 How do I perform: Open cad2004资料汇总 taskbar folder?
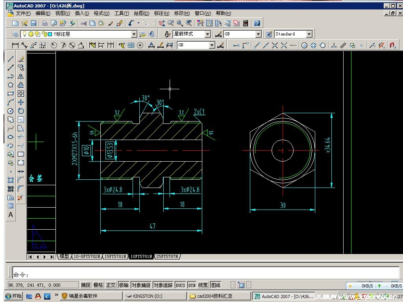(x=219, y=296)
